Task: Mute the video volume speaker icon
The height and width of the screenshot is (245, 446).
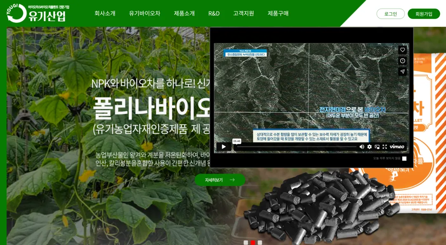Action: click(x=362, y=147)
